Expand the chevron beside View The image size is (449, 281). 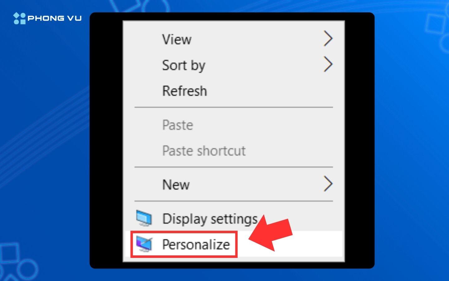(x=328, y=39)
